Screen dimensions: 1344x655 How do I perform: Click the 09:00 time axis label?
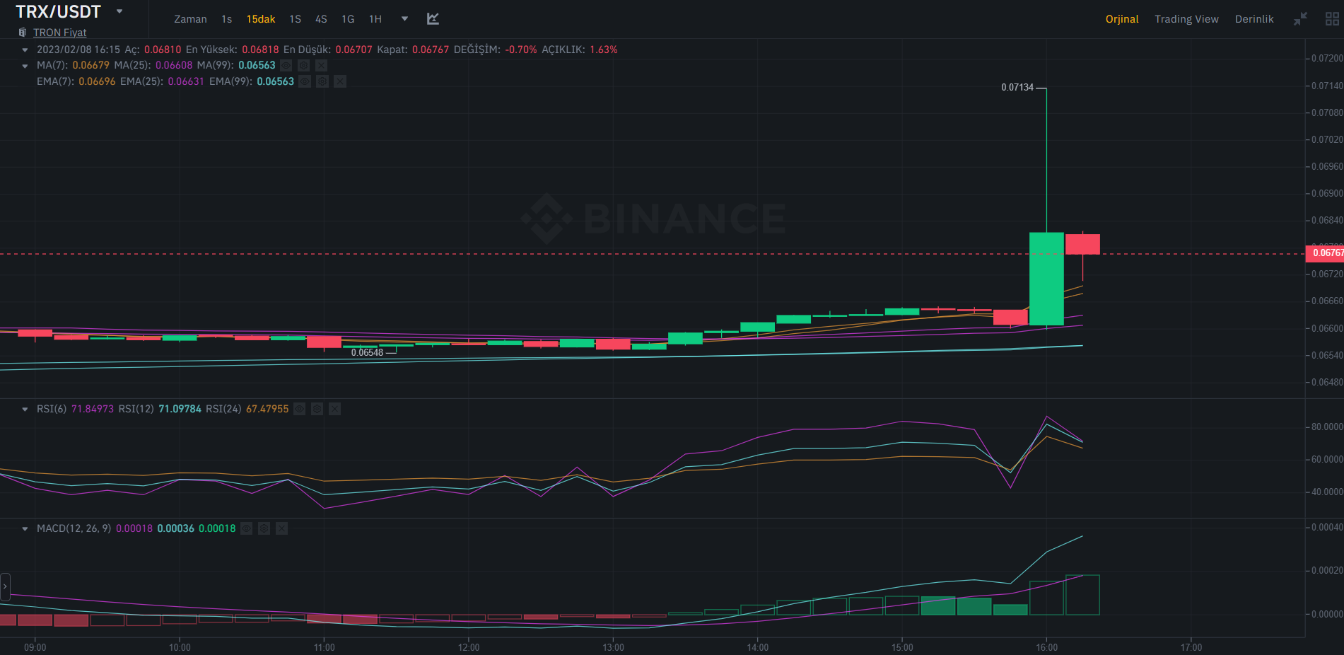[x=35, y=647]
